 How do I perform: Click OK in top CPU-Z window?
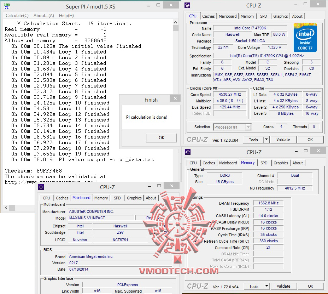coord(310,140)
